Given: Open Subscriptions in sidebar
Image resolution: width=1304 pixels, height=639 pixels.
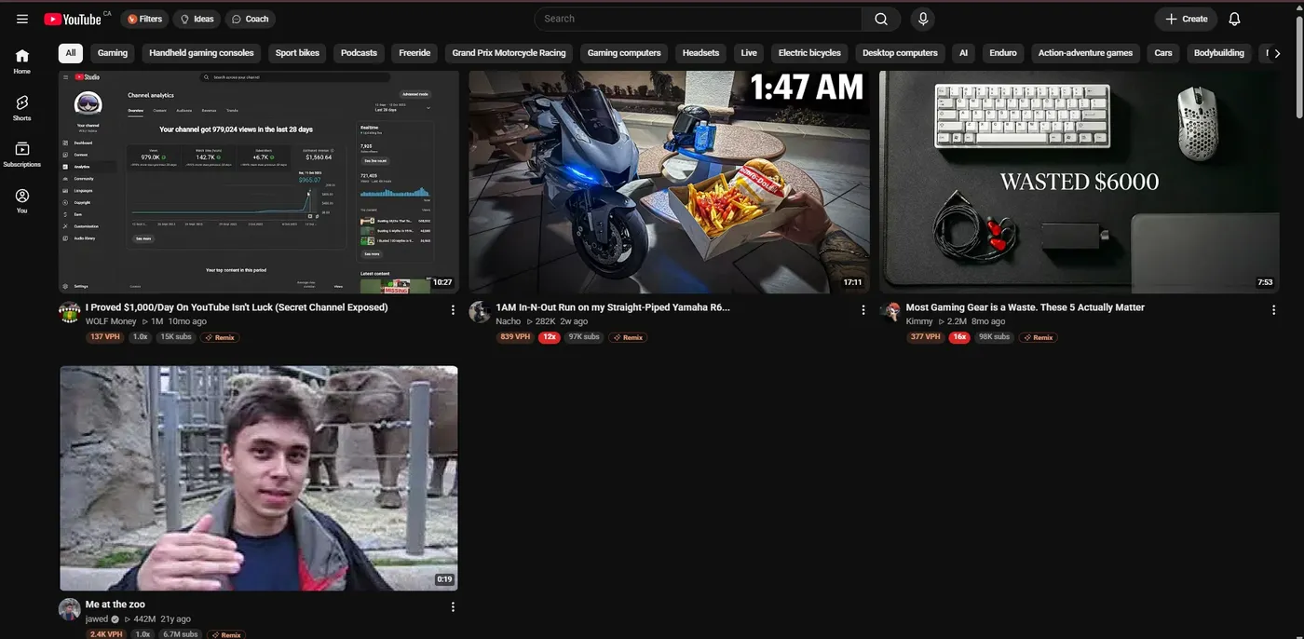Looking at the screenshot, I should click(x=22, y=155).
